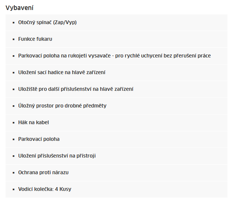Select Uložení příslušenství na přístroji row

116,156
